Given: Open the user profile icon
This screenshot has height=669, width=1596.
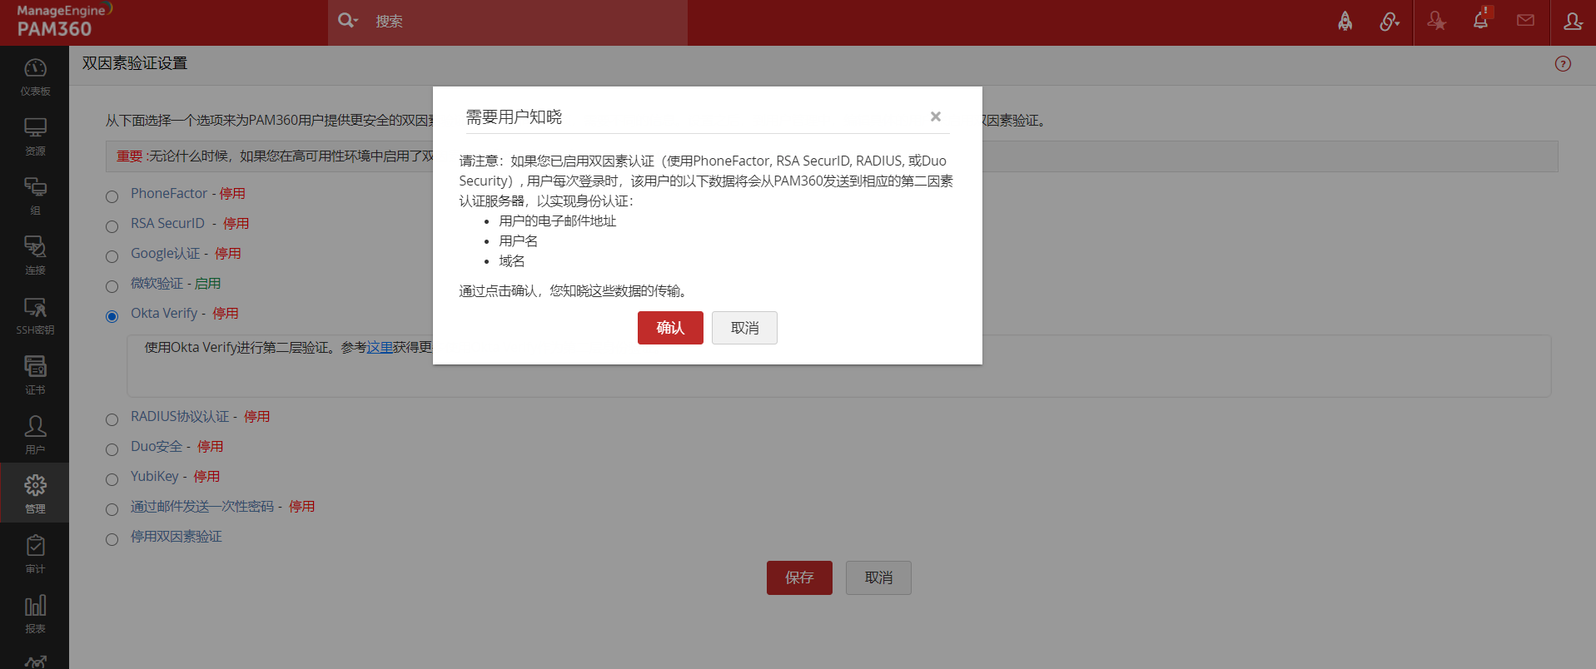Looking at the screenshot, I should (x=1573, y=22).
